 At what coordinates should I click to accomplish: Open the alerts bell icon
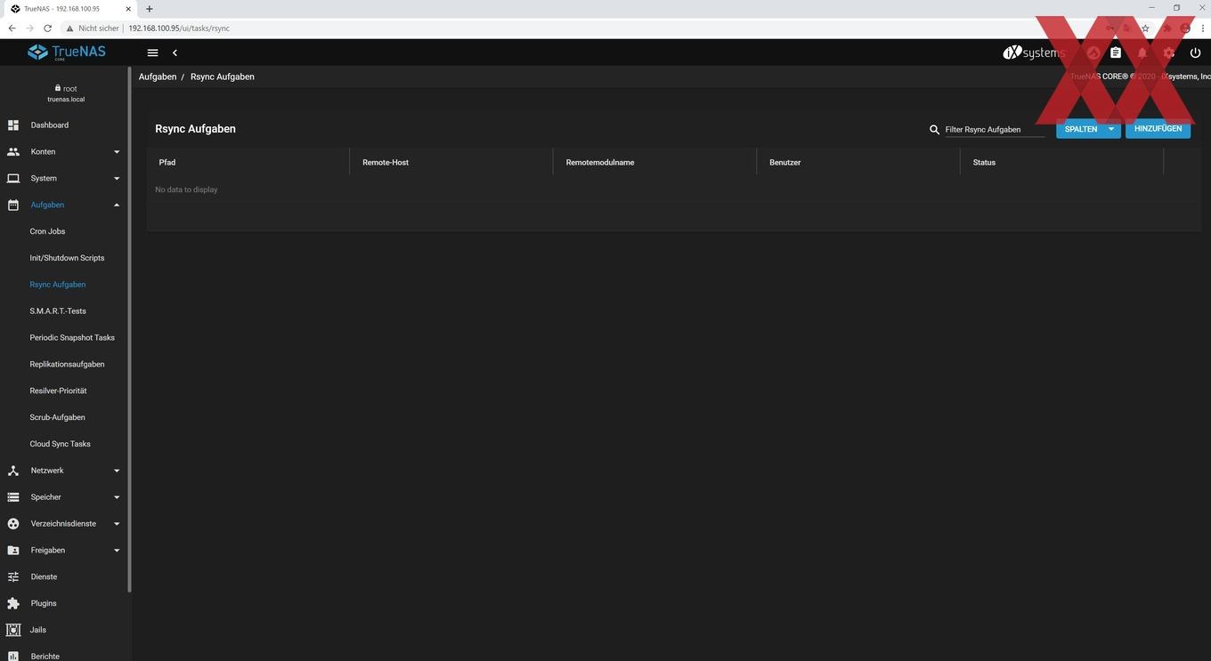pyautogui.click(x=1142, y=53)
